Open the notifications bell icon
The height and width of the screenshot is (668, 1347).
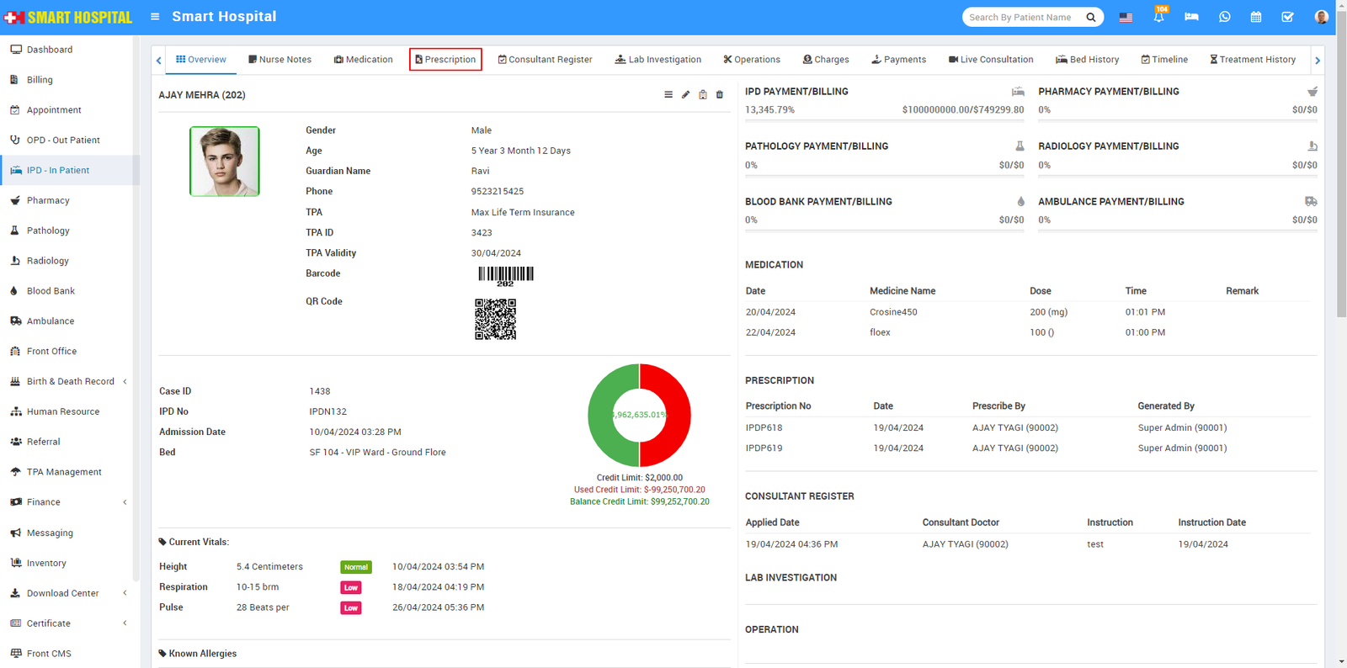[1159, 17]
